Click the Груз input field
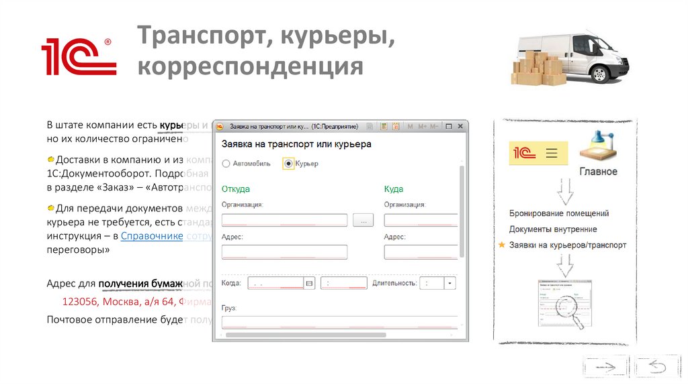Image resolution: width=688 pixels, height=385 pixels. pos(339,323)
